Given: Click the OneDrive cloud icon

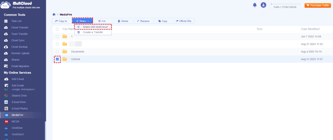Looking at the screenshot, I should (6, 128).
